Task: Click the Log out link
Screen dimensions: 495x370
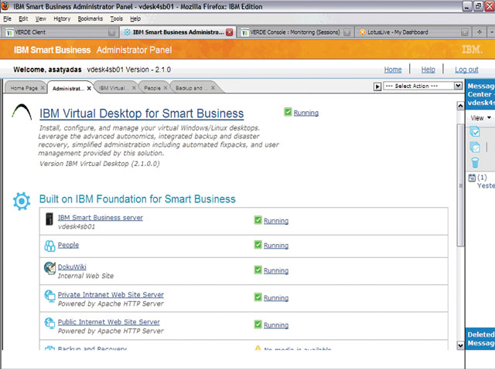Action: pyautogui.click(x=466, y=70)
